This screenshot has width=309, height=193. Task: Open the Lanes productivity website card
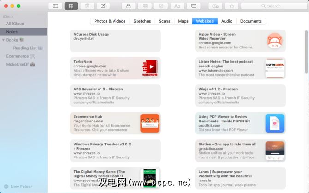pyautogui.click(x=240, y=178)
